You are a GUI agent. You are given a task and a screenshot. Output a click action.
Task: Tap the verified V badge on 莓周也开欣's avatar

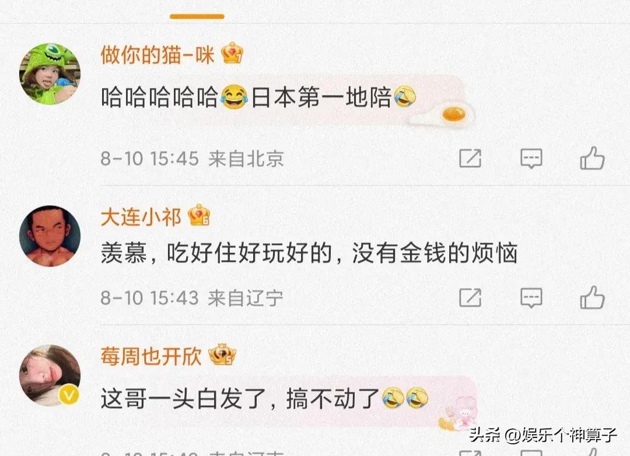[x=69, y=396]
